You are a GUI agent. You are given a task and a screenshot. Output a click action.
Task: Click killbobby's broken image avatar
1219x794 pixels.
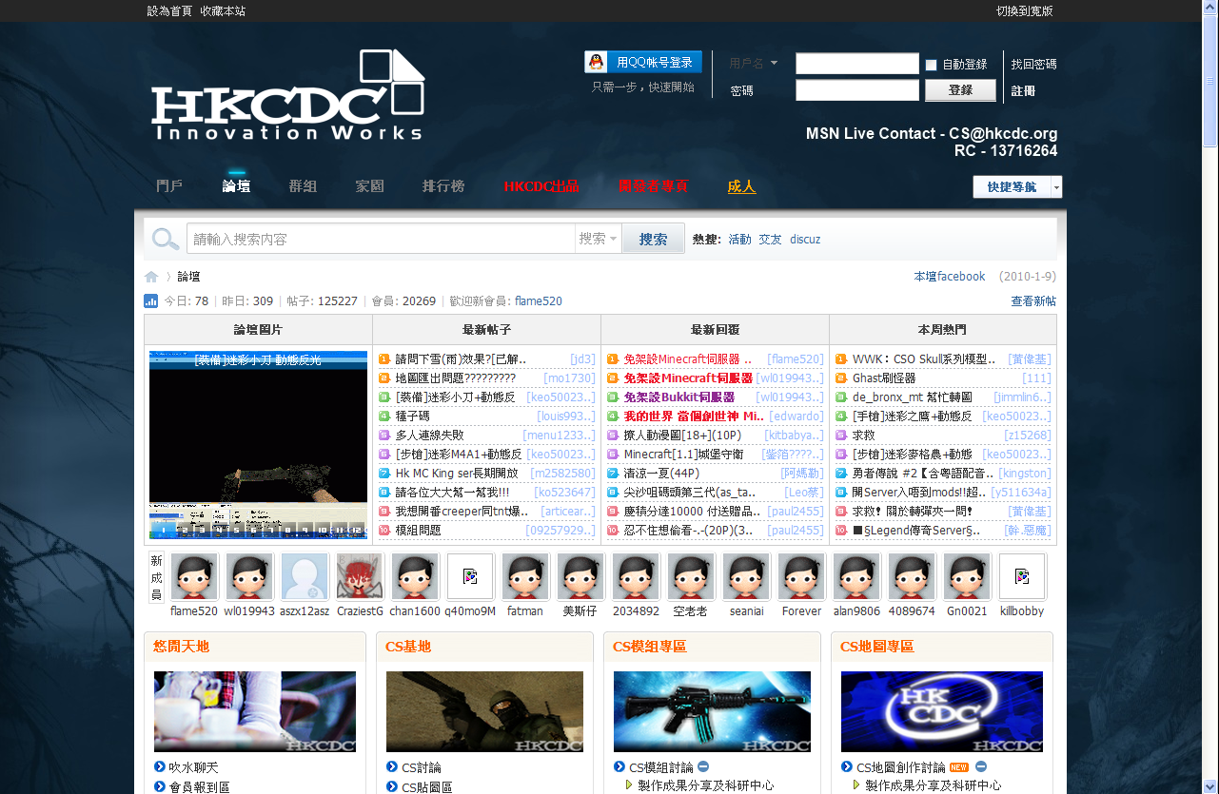pos(1022,577)
